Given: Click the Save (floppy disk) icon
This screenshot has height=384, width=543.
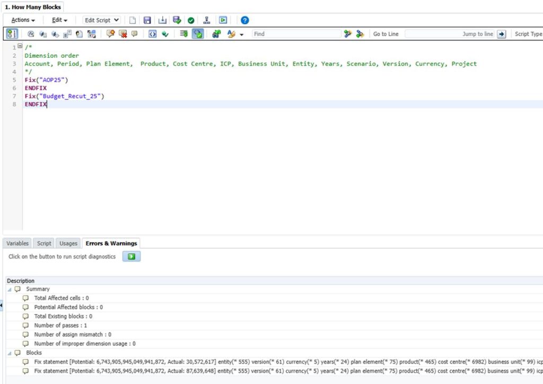Looking at the screenshot, I should (147, 20).
